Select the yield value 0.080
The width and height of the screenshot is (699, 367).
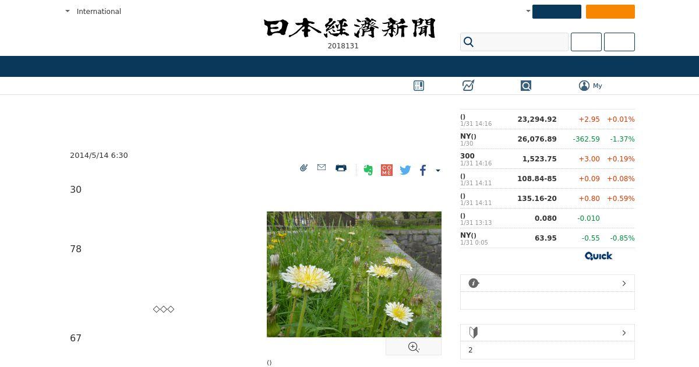click(546, 218)
